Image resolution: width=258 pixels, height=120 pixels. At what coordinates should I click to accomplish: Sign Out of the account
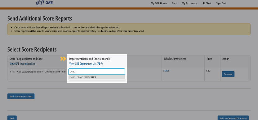coord(221,3)
